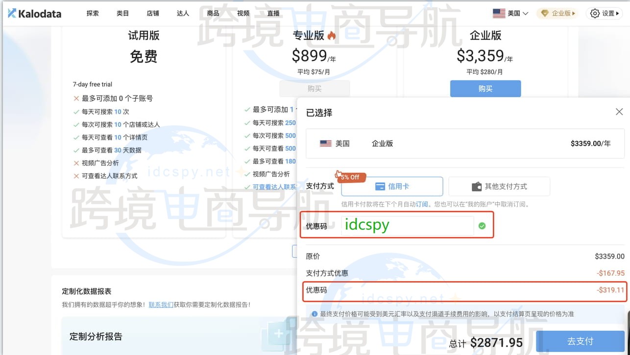This screenshot has height=355, width=630.
Task: Click the 5% Off discount tag
Action: point(350,177)
